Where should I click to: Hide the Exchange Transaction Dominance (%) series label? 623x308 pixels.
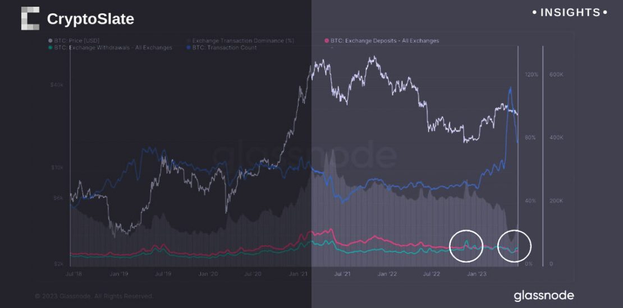[x=243, y=41]
